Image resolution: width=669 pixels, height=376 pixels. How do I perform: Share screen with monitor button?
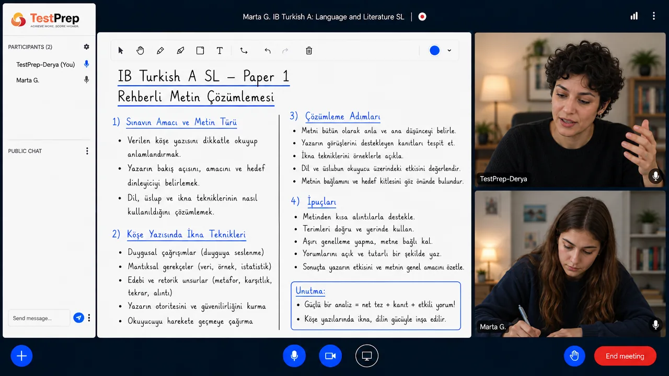pyautogui.click(x=367, y=356)
